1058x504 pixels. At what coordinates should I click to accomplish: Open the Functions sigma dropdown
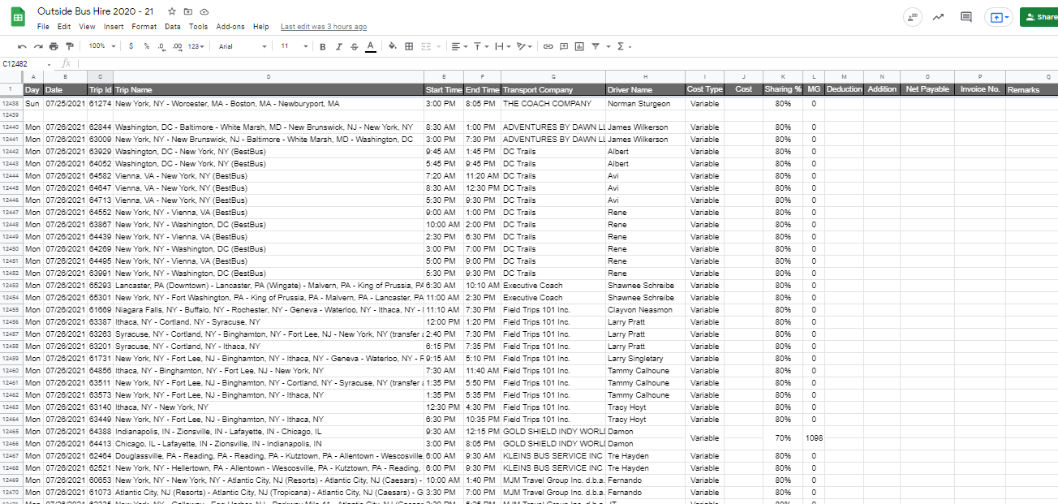click(x=624, y=46)
